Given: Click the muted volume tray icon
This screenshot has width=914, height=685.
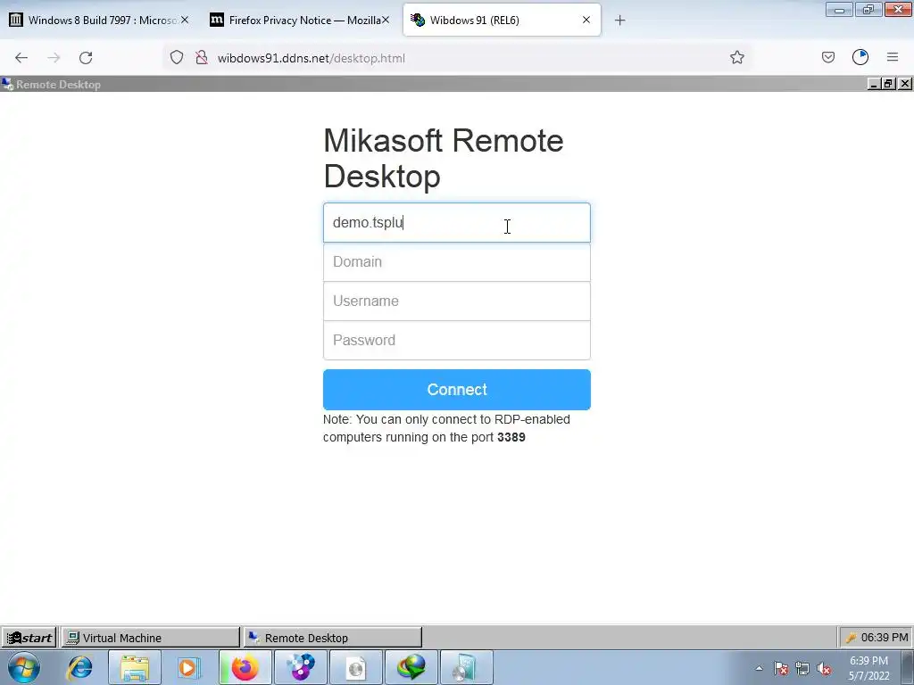Looking at the screenshot, I should pyautogui.click(x=824, y=669).
